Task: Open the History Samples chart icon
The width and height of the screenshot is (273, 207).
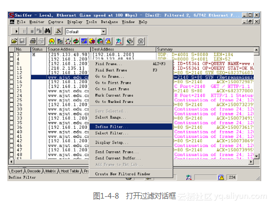Action: [84, 41]
